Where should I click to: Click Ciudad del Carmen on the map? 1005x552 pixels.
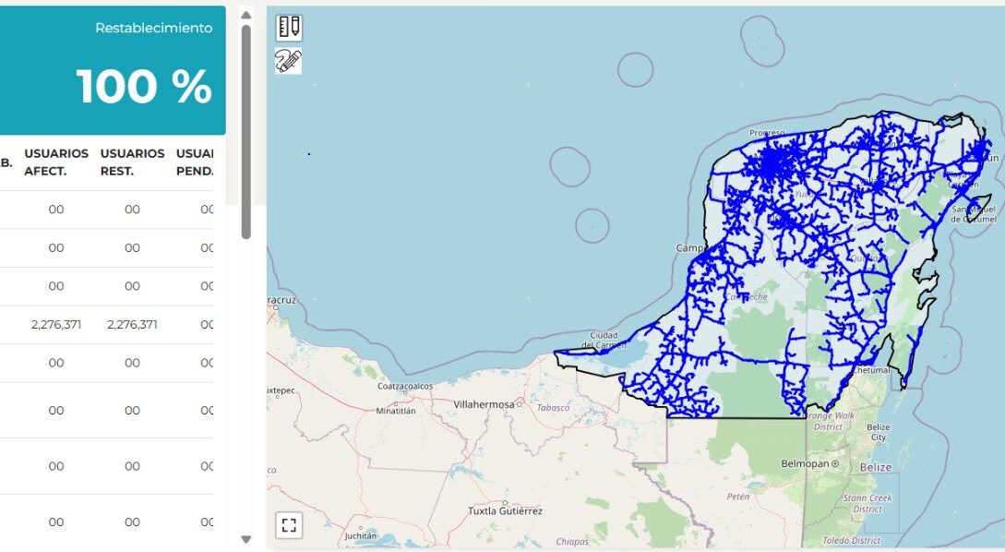tap(604, 340)
